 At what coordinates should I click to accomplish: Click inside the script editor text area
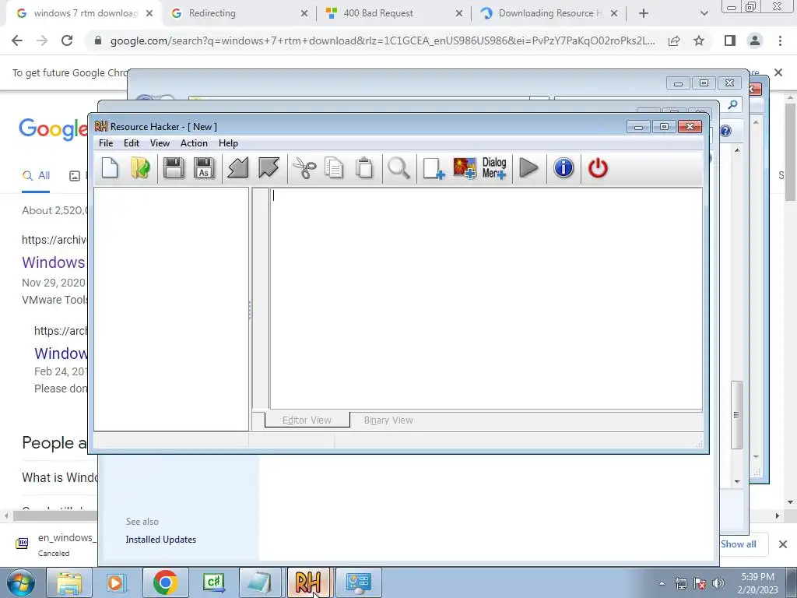486,298
